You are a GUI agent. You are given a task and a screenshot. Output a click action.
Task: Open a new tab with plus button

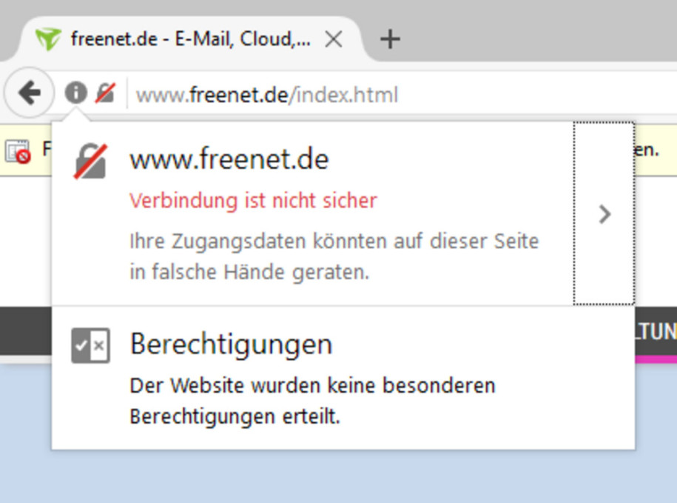[390, 39]
